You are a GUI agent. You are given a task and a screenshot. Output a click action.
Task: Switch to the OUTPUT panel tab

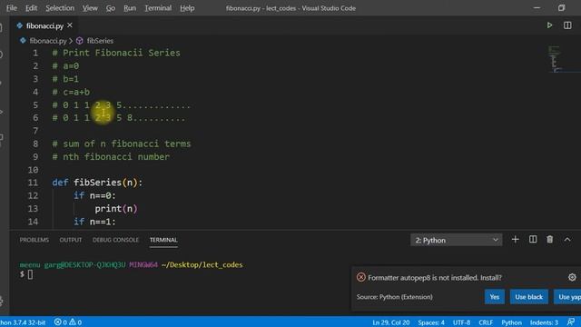click(x=71, y=240)
